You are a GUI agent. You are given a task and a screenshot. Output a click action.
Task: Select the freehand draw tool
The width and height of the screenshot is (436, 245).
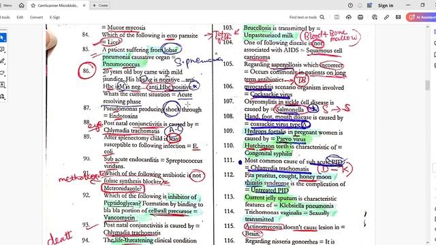pyautogui.click(x=3, y=73)
